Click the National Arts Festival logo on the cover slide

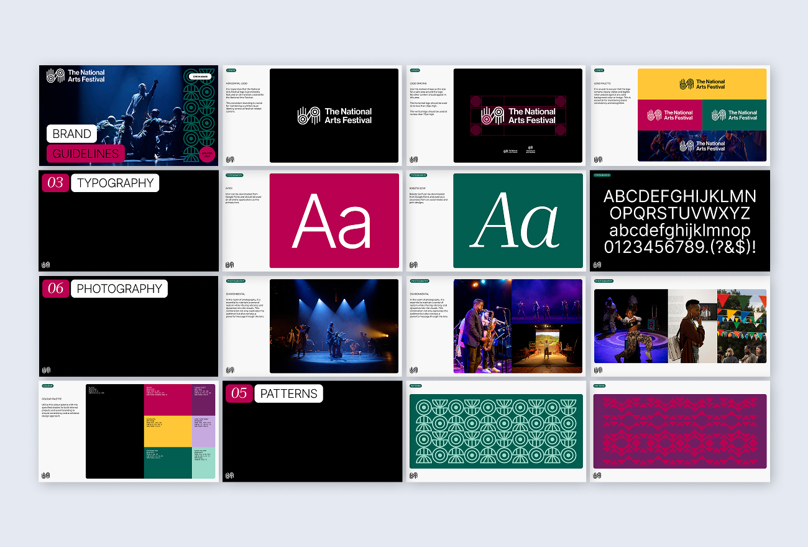(76, 76)
